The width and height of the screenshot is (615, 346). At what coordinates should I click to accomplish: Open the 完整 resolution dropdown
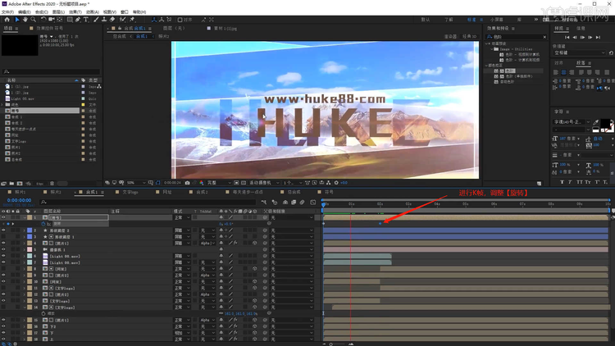(x=218, y=183)
